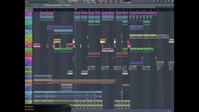This screenshot has width=199, height=112.
Task: Select the grey 'Sentios Voice' audio clip
Action: pos(108,50)
